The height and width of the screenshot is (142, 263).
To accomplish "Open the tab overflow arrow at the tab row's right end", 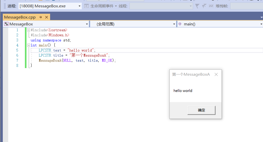I will click(261, 18).
